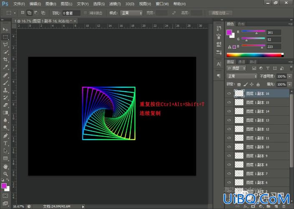Select the Rectangular Marquee tool
This screenshot has width=294, height=209.
click(x=5, y=37)
